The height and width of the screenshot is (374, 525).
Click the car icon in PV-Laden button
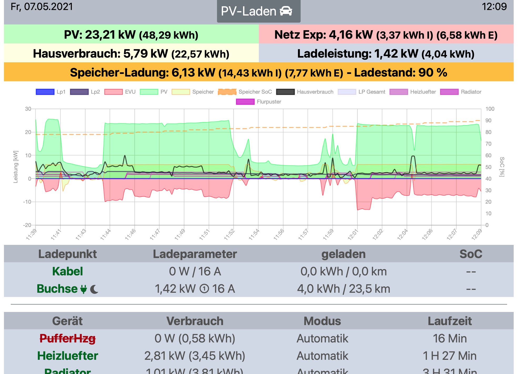coord(286,11)
